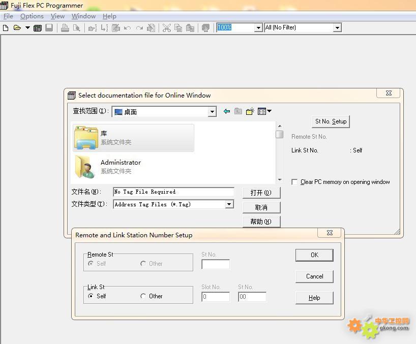
Task: Click the PLC online window icon
Action: pyautogui.click(x=38, y=28)
